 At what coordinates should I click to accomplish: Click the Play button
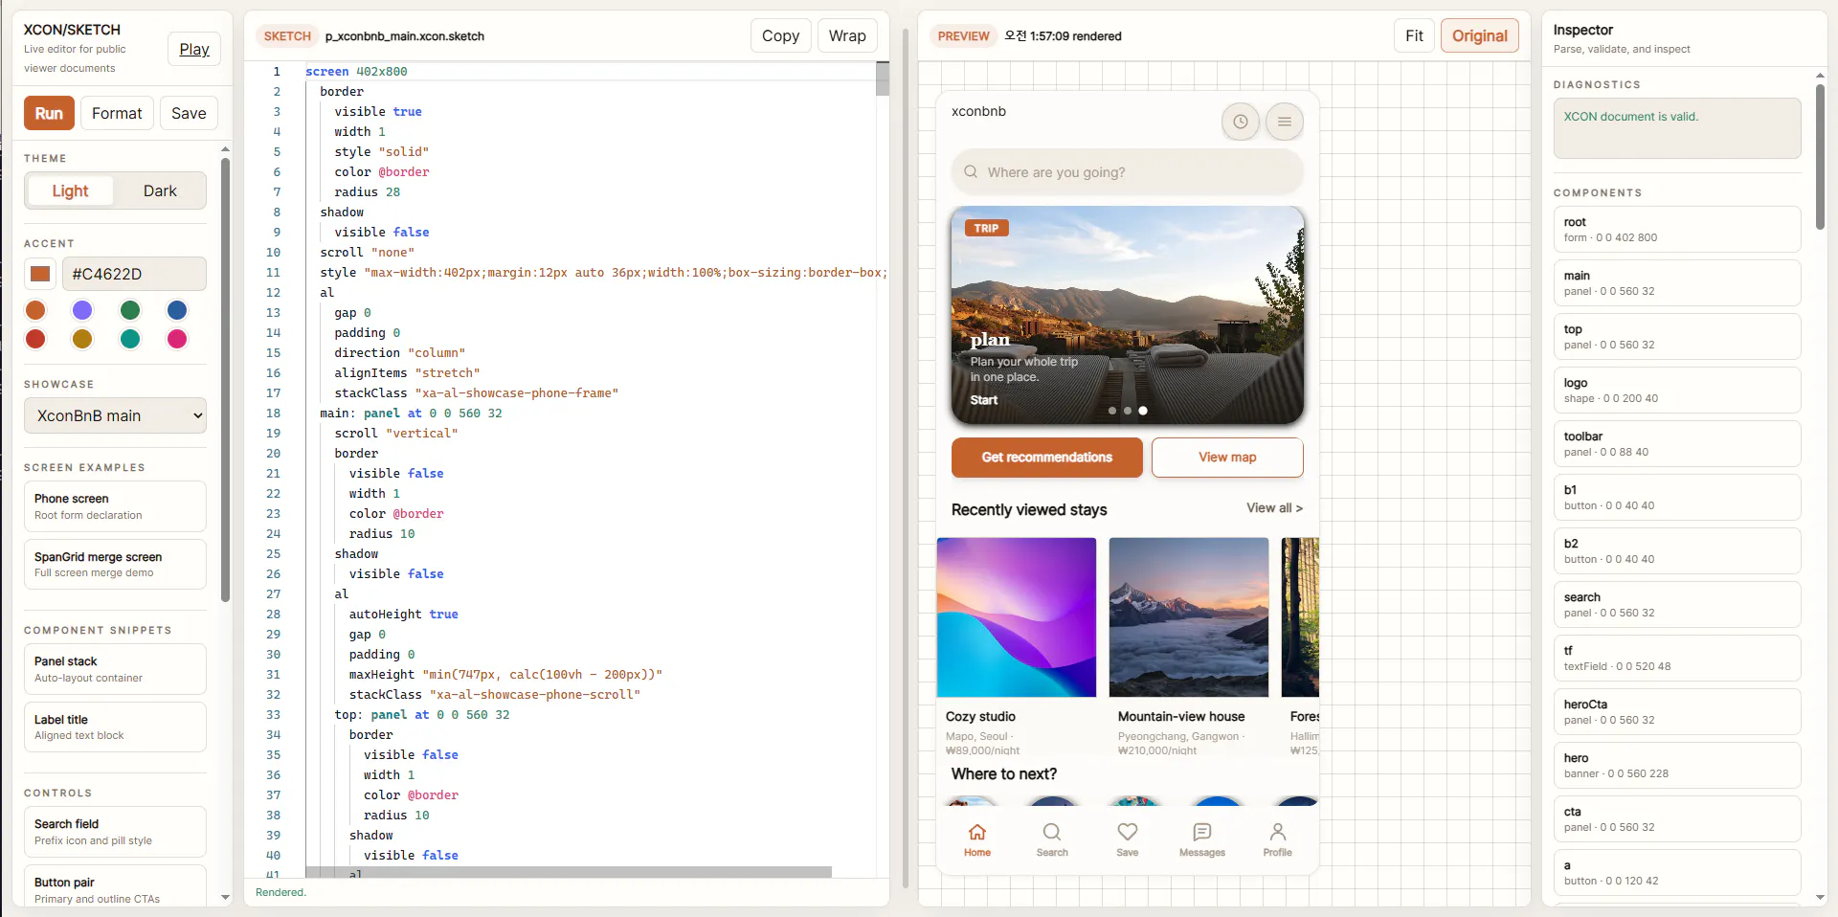pyautogui.click(x=194, y=49)
